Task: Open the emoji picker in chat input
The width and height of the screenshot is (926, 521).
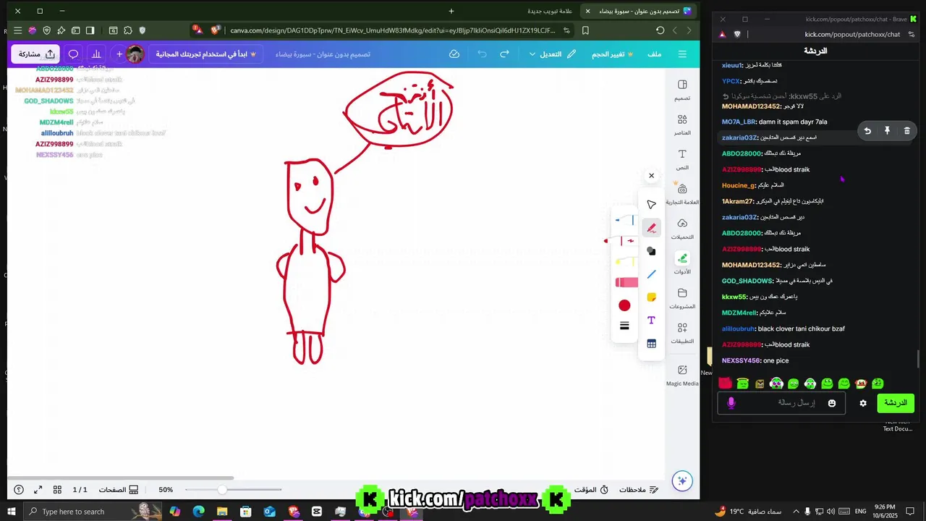Action: click(x=832, y=403)
